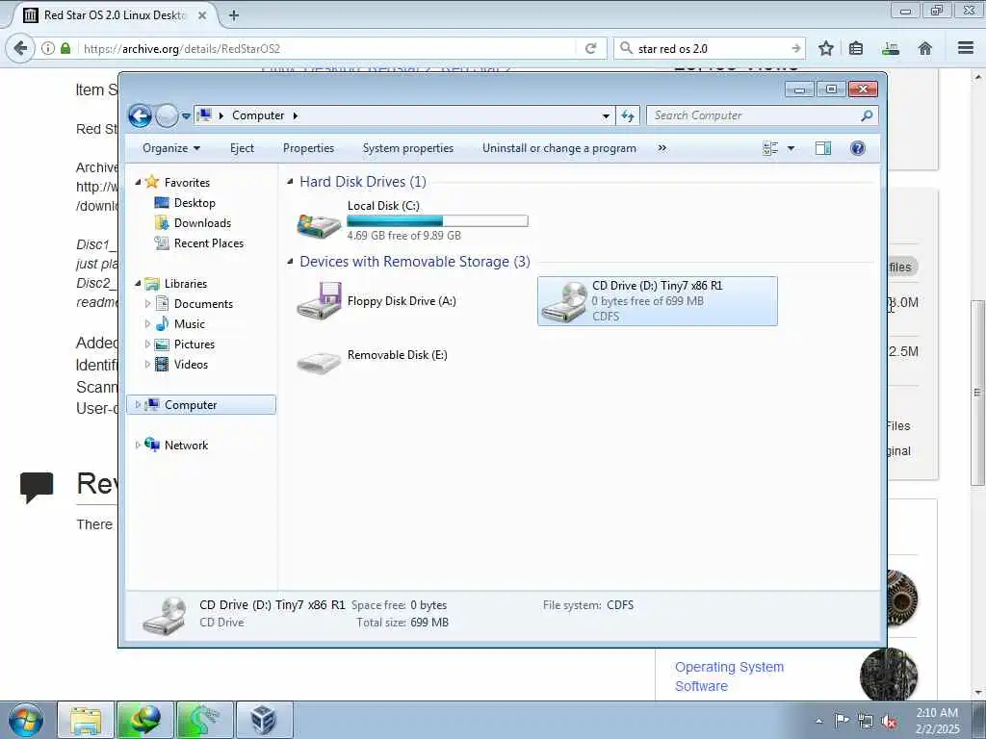Expand the arrow after Computer breadcrumb
This screenshot has width=986, height=739.
tap(296, 115)
